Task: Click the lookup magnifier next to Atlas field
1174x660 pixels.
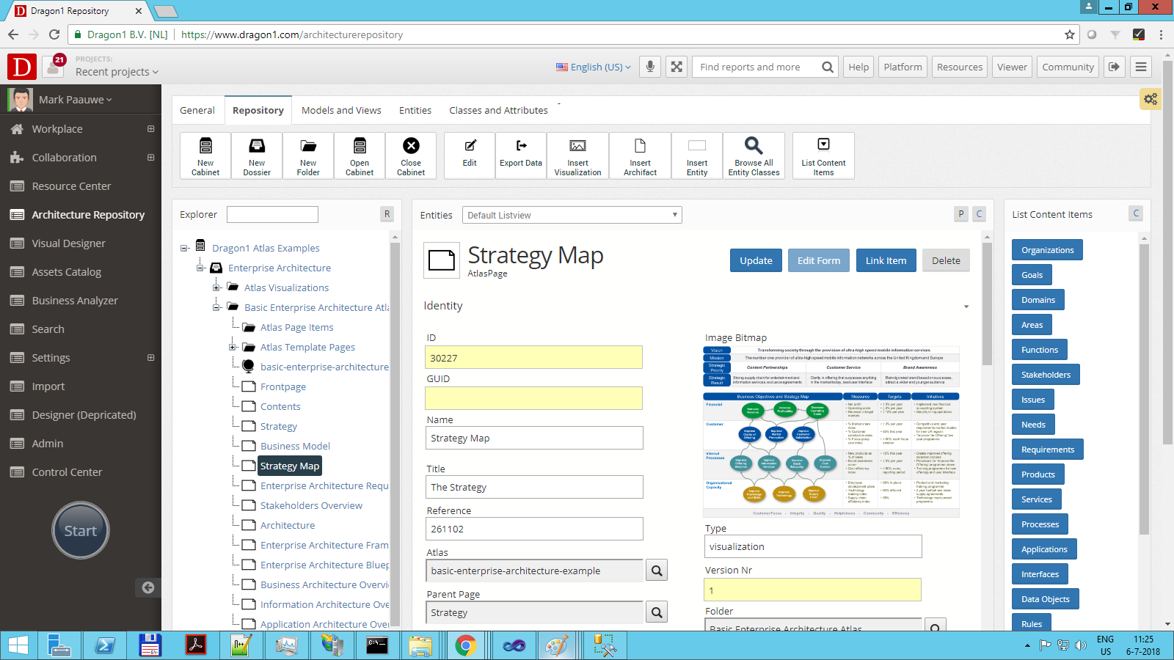Action: coord(657,571)
